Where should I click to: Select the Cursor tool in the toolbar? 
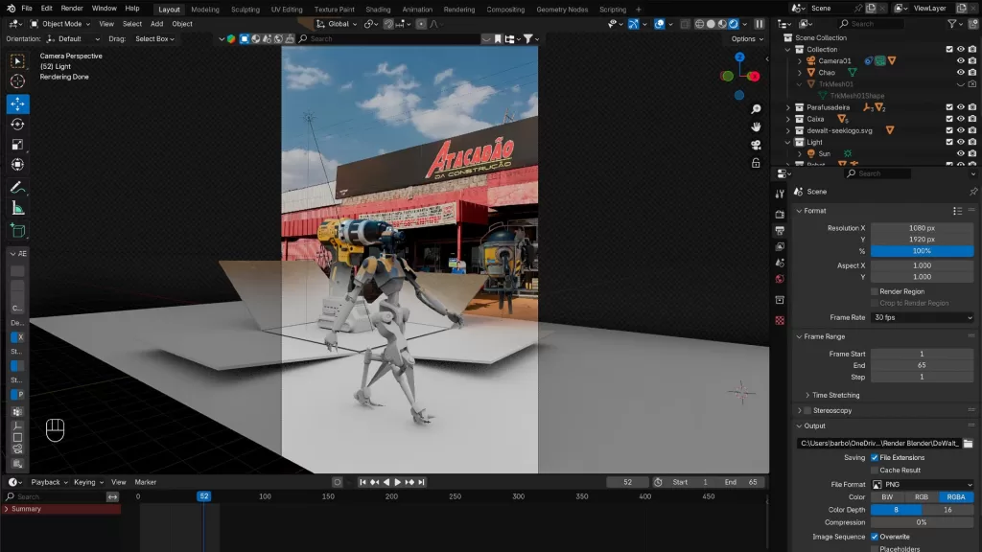(17, 81)
